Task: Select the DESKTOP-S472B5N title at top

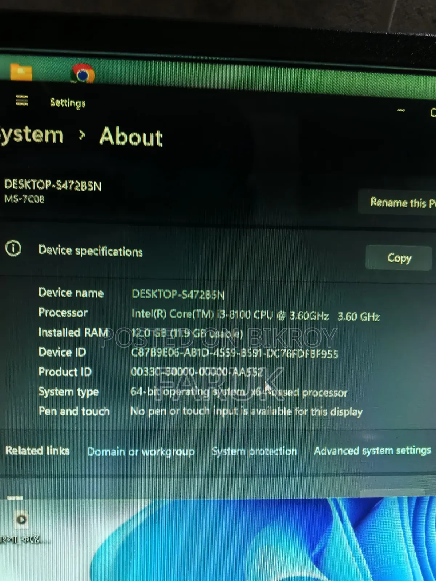Action: point(53,185)
